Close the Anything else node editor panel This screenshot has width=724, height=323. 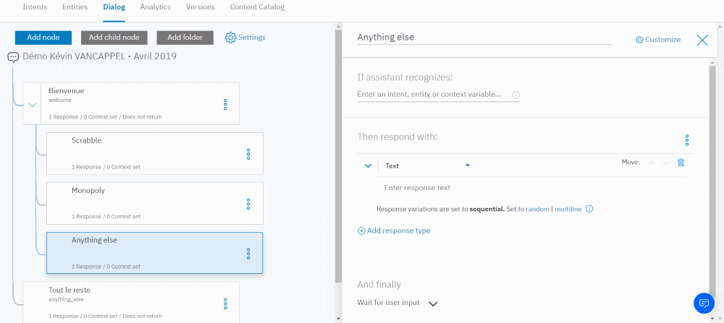click(702, 40)
